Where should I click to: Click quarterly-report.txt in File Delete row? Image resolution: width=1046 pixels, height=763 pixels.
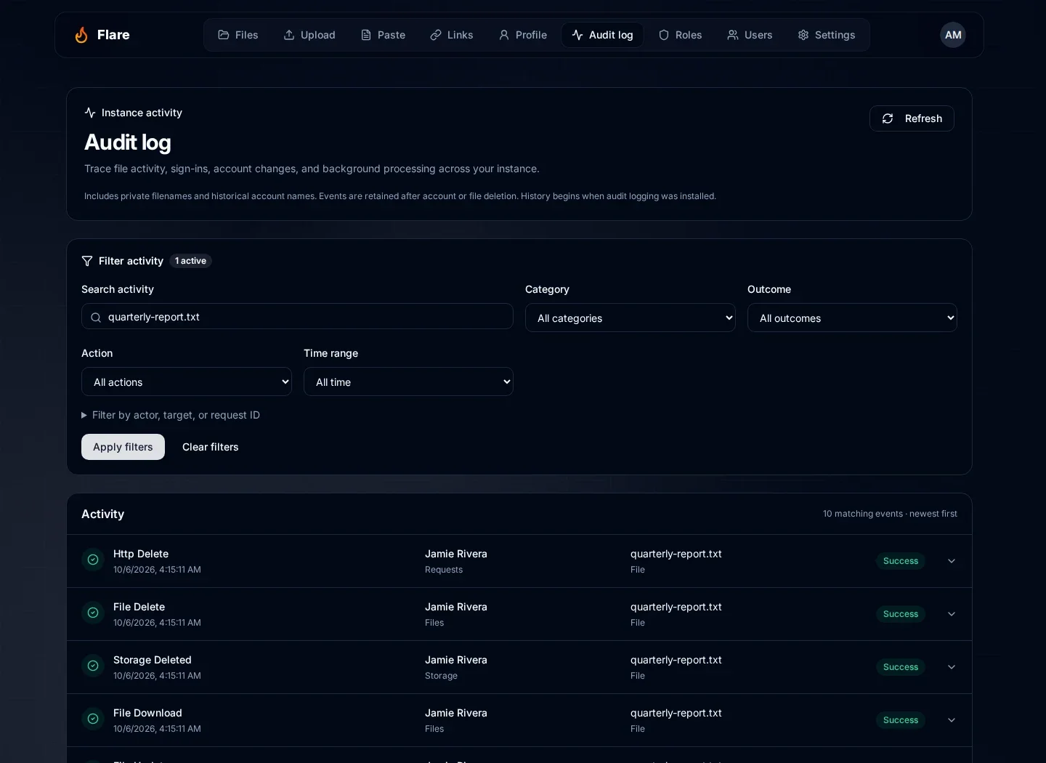[x=676, y=607]
